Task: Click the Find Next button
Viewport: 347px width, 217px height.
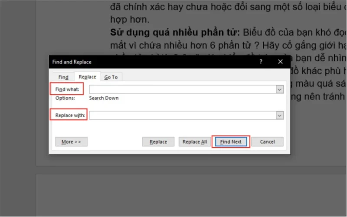Action: pos(231,142)
